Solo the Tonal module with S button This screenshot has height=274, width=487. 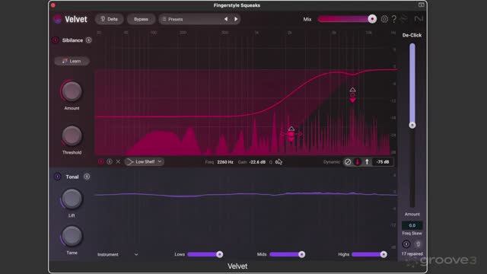click(x=87, y=177)
